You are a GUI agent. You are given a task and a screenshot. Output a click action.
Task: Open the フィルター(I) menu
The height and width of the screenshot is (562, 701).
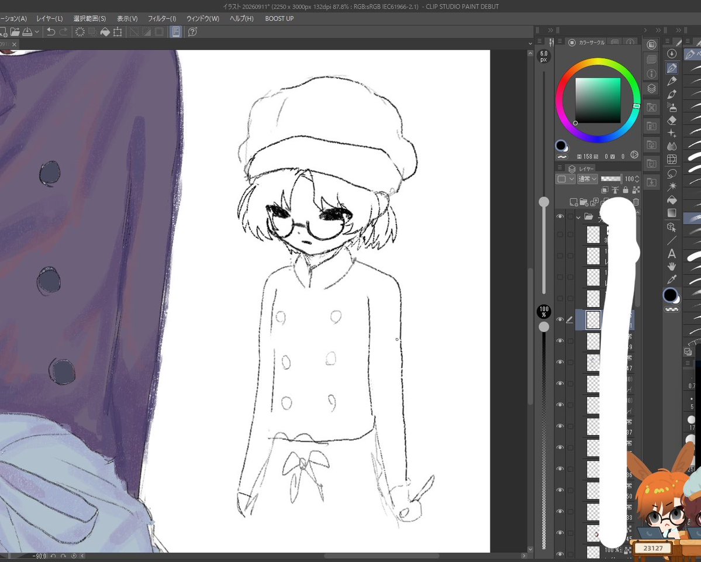(162, 18)
